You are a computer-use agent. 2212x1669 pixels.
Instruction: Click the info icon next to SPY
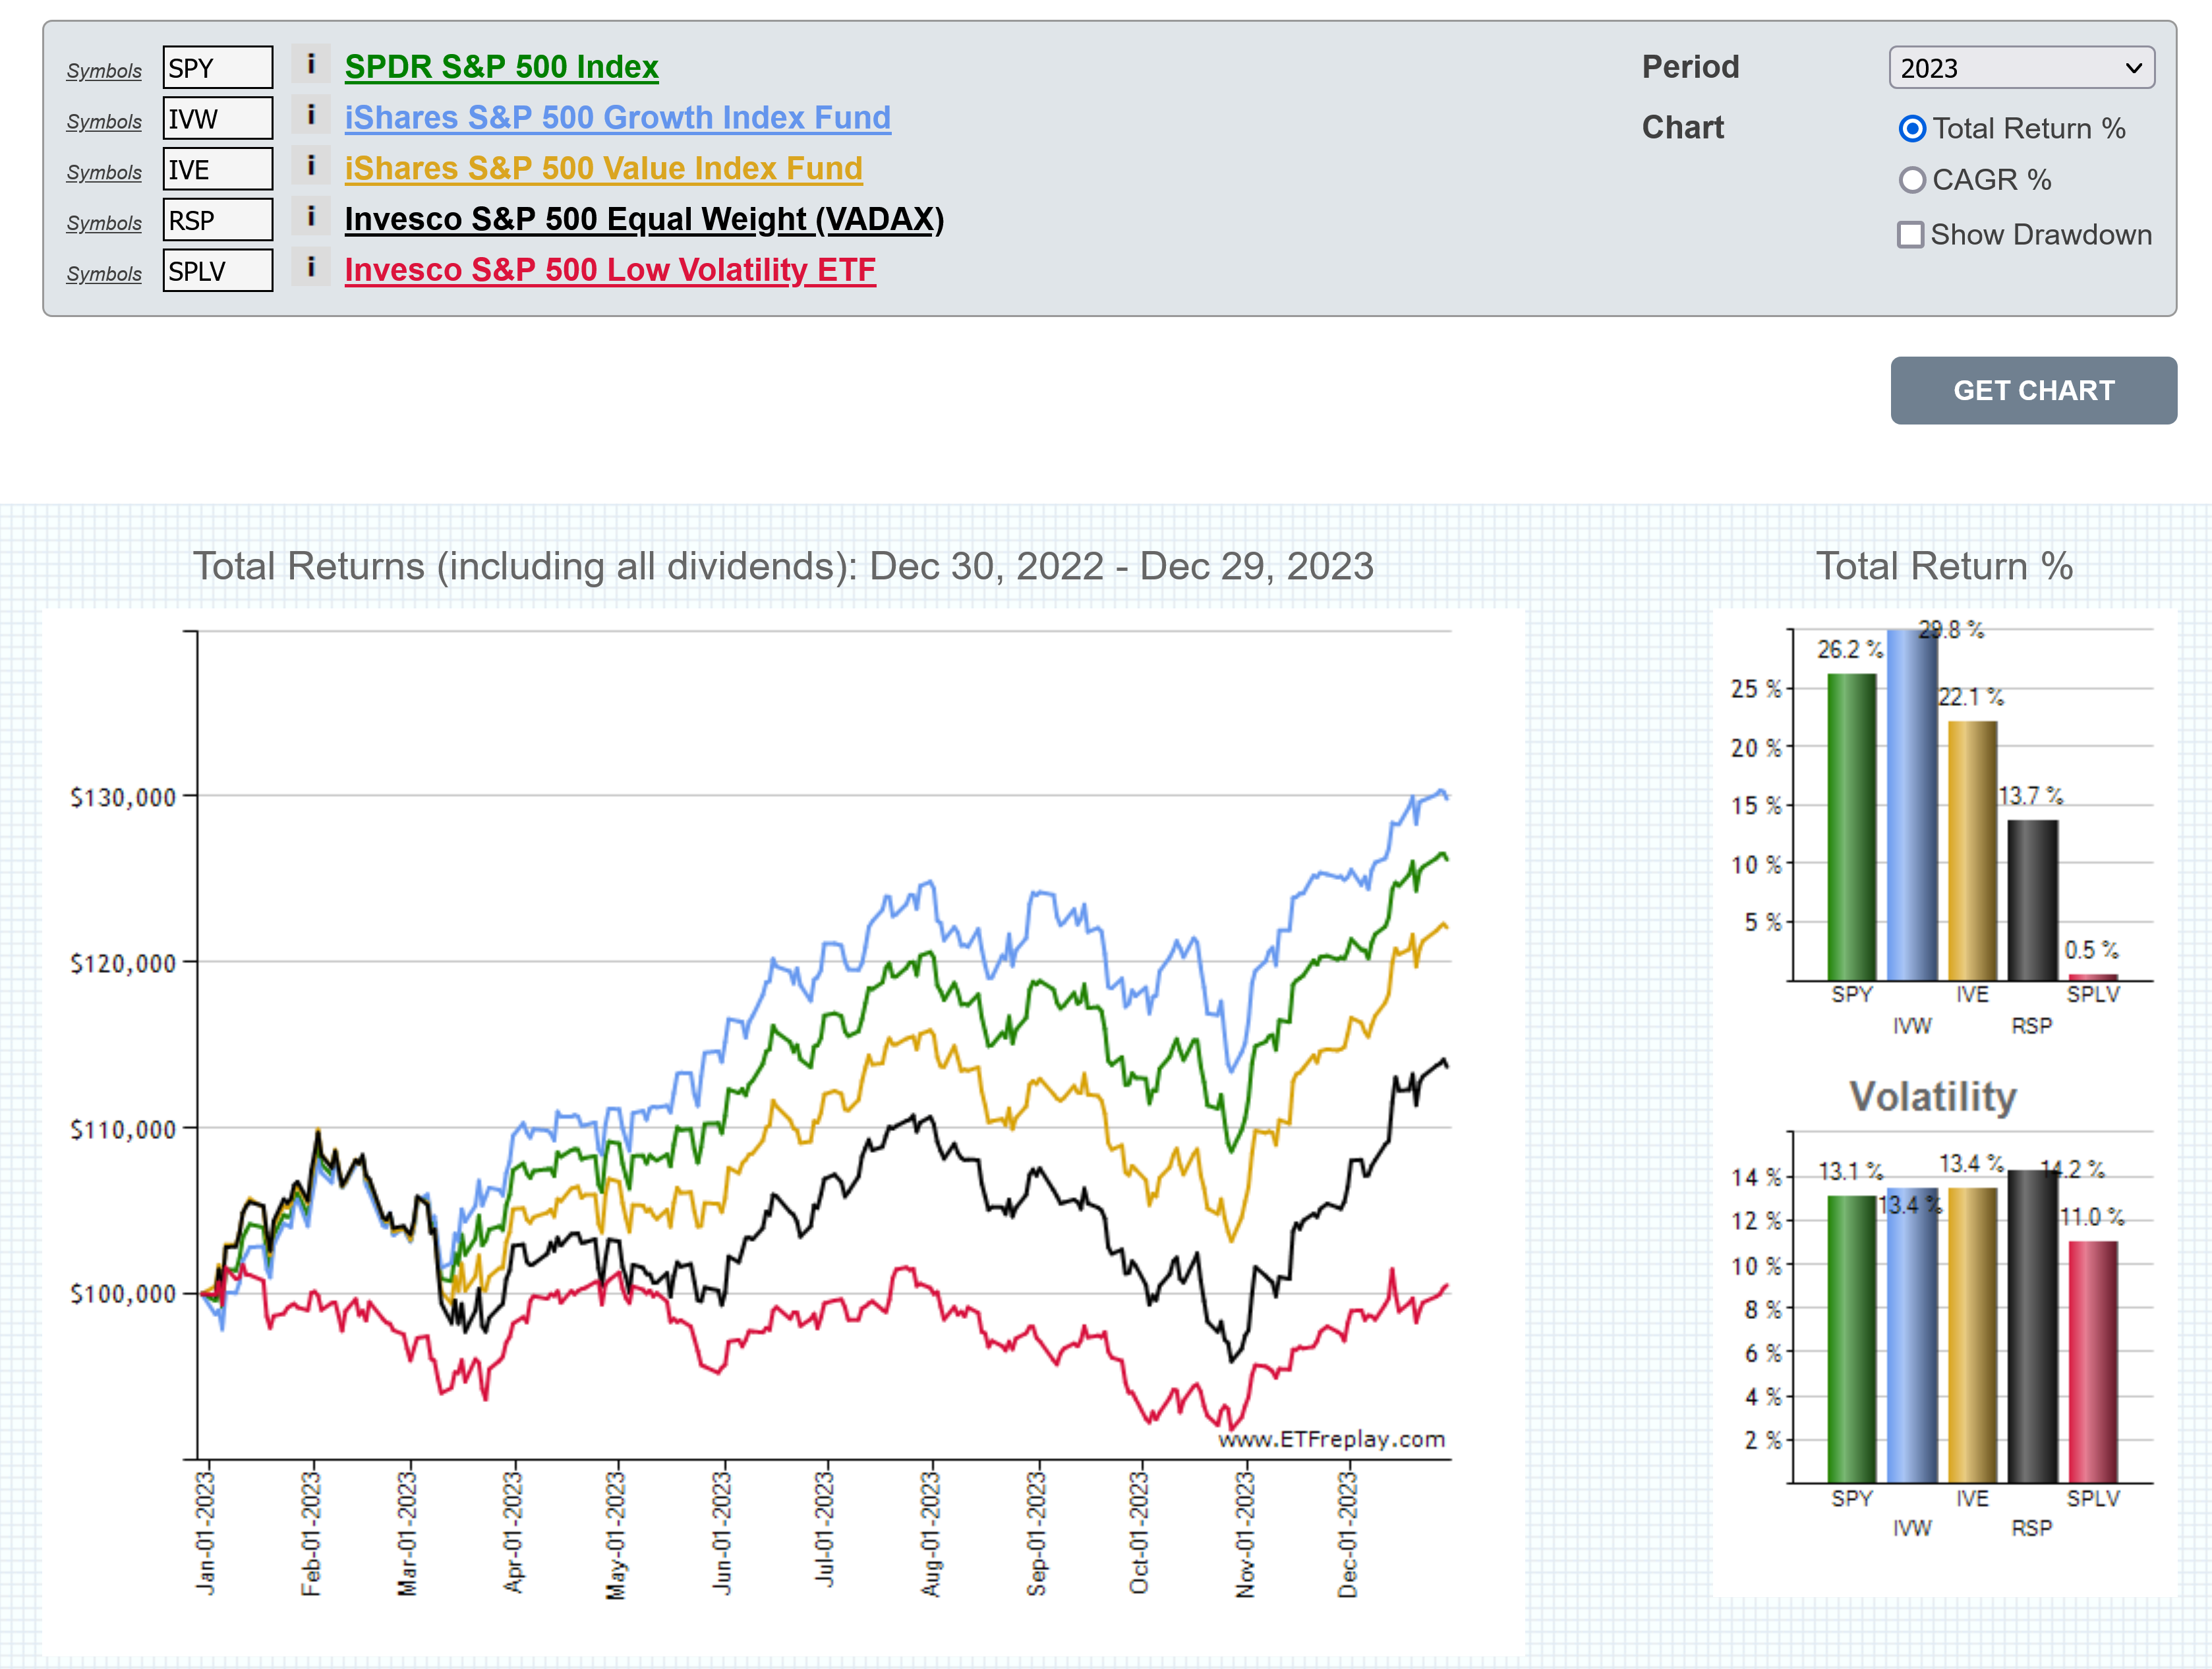[x=311, y=64]
